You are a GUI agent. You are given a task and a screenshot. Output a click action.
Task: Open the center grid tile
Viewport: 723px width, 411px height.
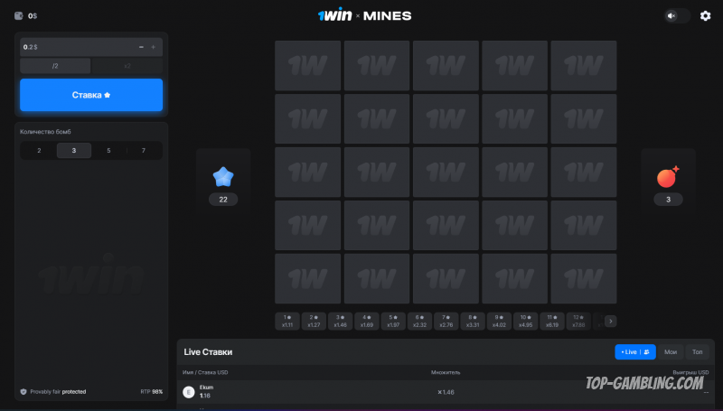pos(446,173)
